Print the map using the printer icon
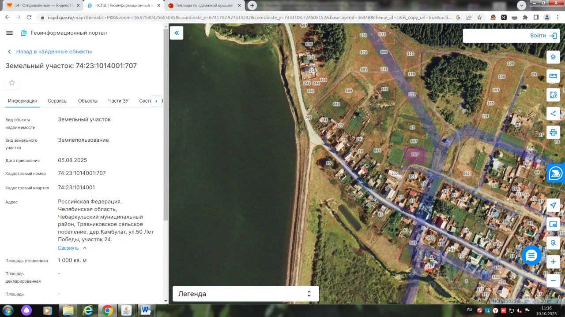This screenshot has width=565, height=317. click(x=553, y=132)
